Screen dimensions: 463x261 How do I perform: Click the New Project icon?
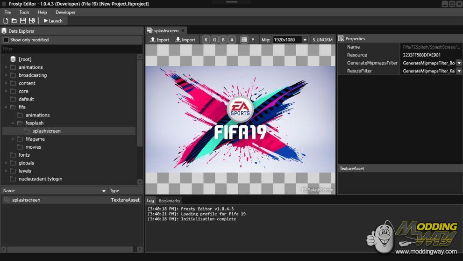pyautogui.click(x=6, y=21)
